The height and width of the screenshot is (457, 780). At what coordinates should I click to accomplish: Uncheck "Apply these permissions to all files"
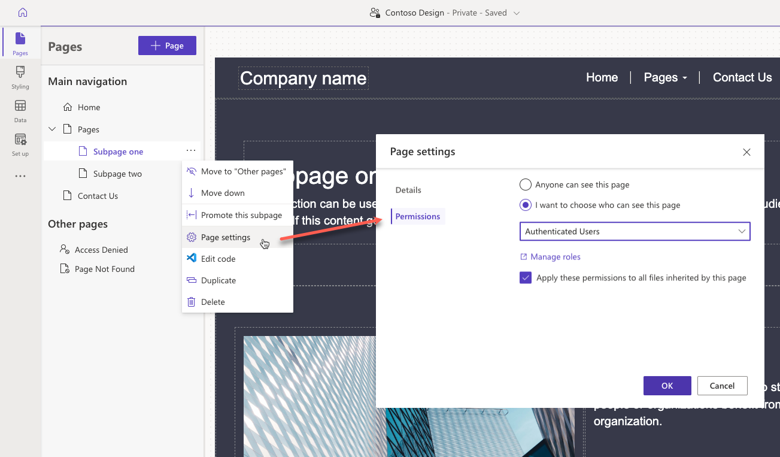pyautogui.click(x=526, y=278)
